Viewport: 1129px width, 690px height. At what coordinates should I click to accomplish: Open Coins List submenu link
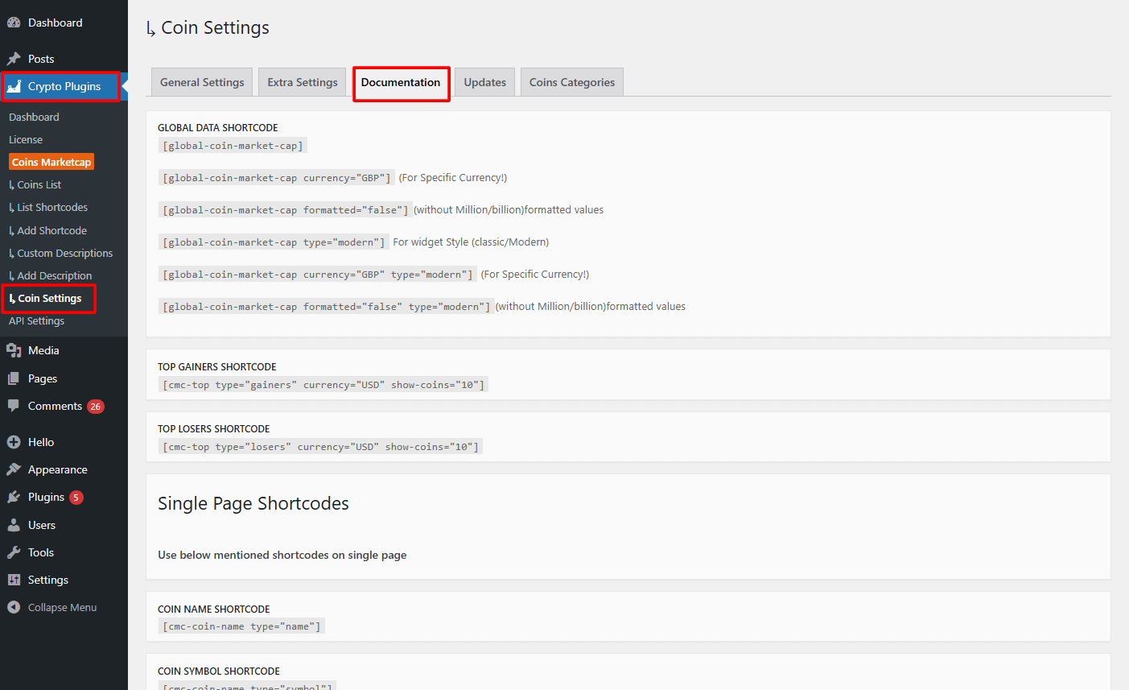pyautogui.click(x=39, y=184)
